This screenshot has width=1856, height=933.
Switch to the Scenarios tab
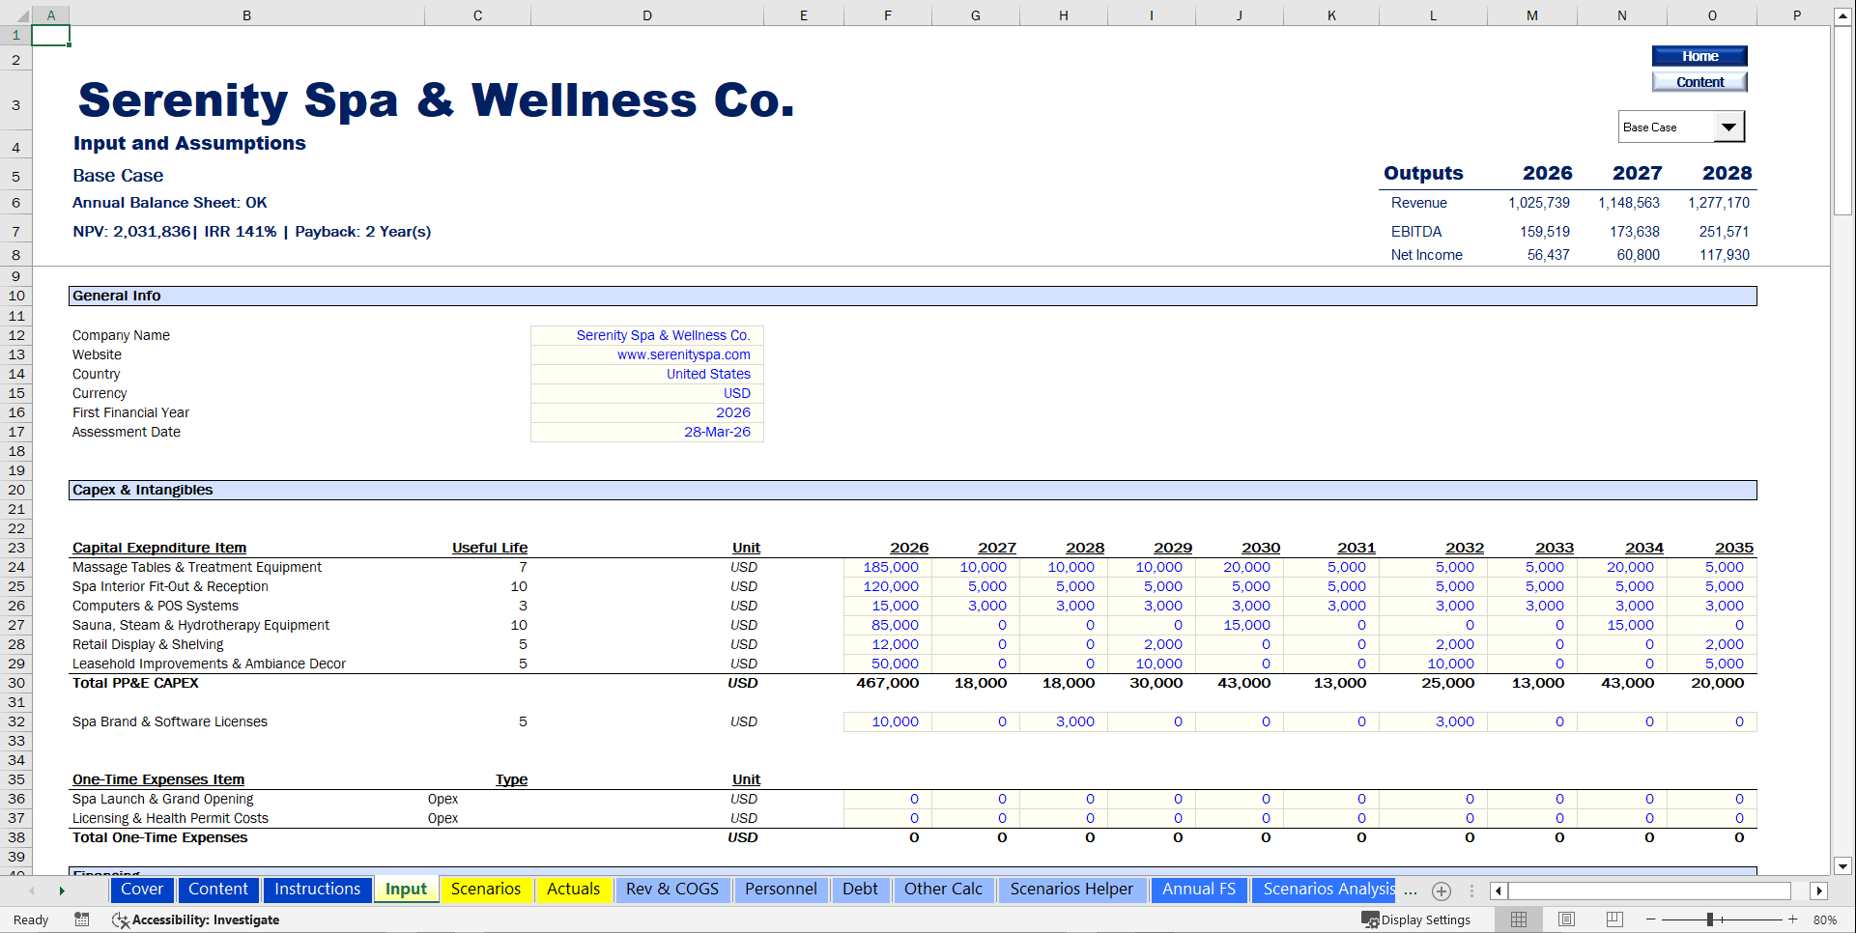click(486, 890)
